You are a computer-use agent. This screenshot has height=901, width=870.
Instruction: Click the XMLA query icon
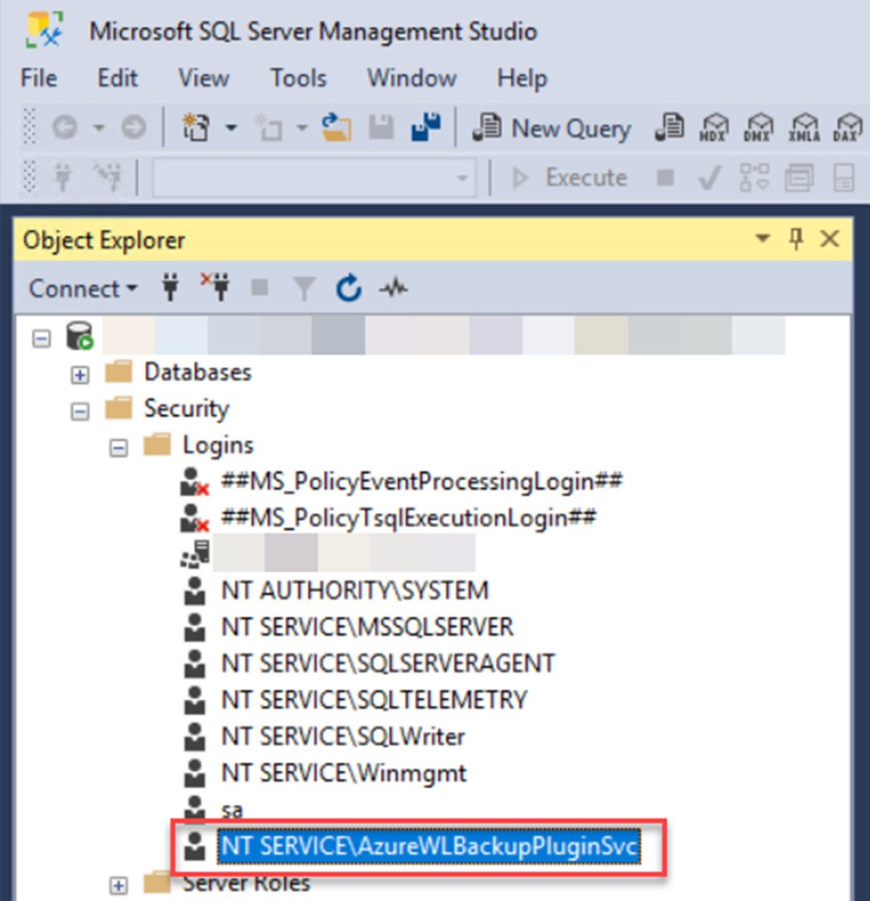(x=804, y=128)
